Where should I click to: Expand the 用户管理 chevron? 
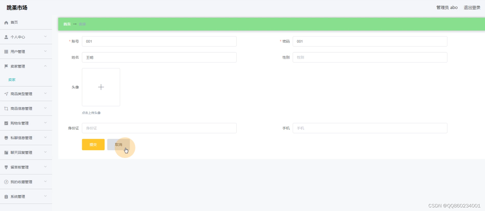(x=46, y=51)
